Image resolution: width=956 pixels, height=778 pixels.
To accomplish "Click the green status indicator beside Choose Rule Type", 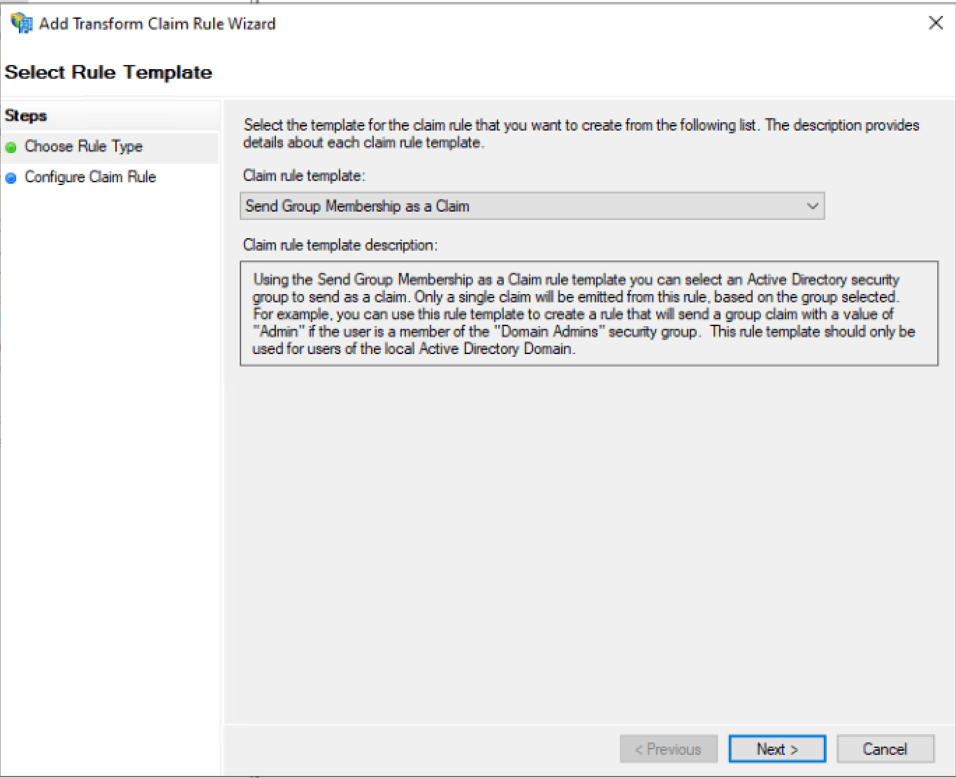I will coord(11,147).
